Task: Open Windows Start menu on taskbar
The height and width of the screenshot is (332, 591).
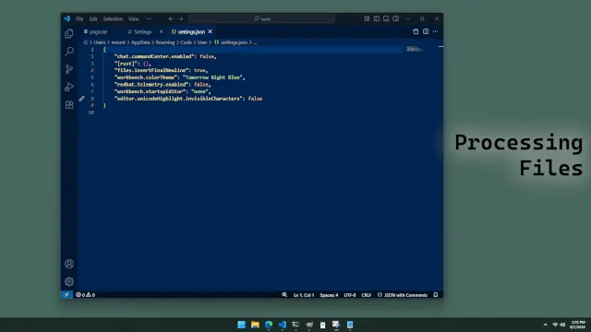Action: [241, 325]
